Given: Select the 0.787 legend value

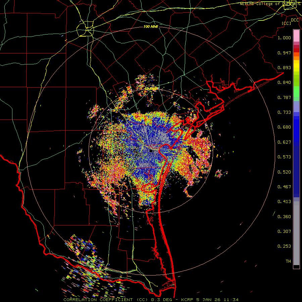Looking at the screenshot, I should pos(284,97).
